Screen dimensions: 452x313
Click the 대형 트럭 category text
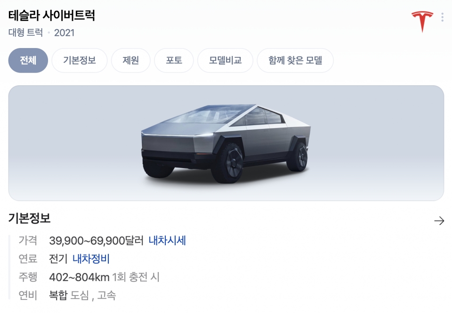(x=25, y=32)
